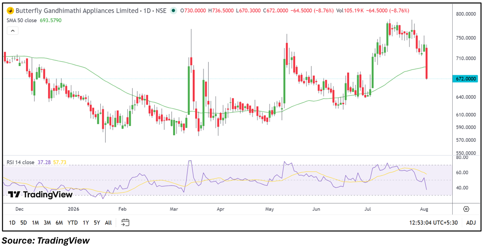Click the RSI 14 close indicator legend
This screenshot has width=484, height=247.
[21, 162]
